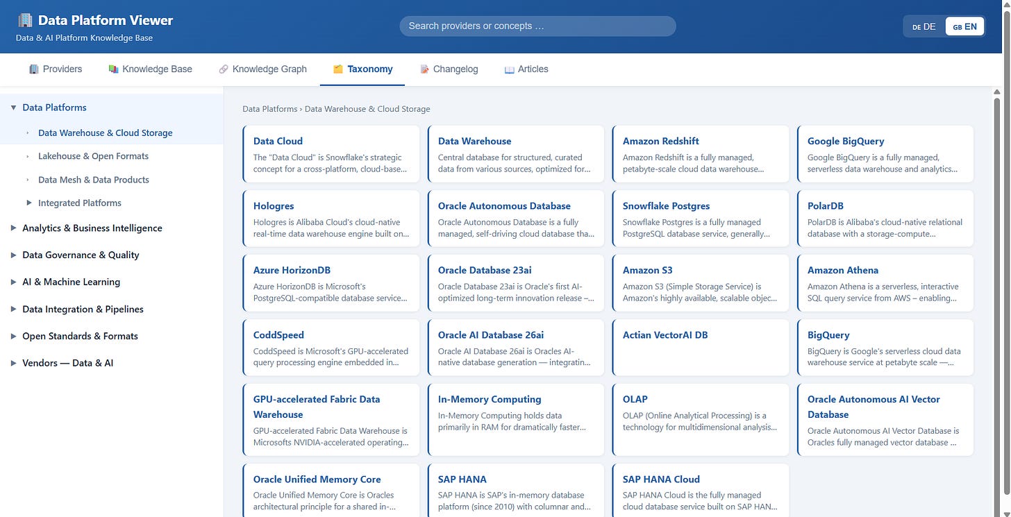Select Open Standards & Formats category label

pyautogui.click(x=80, y=336)
